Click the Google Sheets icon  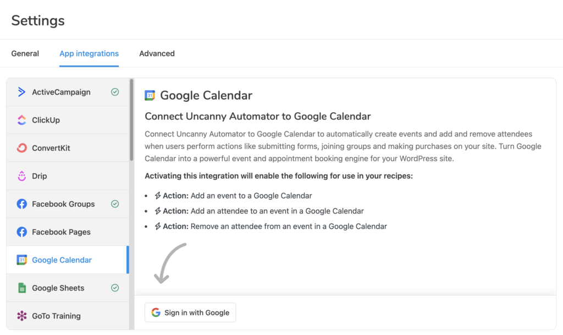(x=21, y=288)
